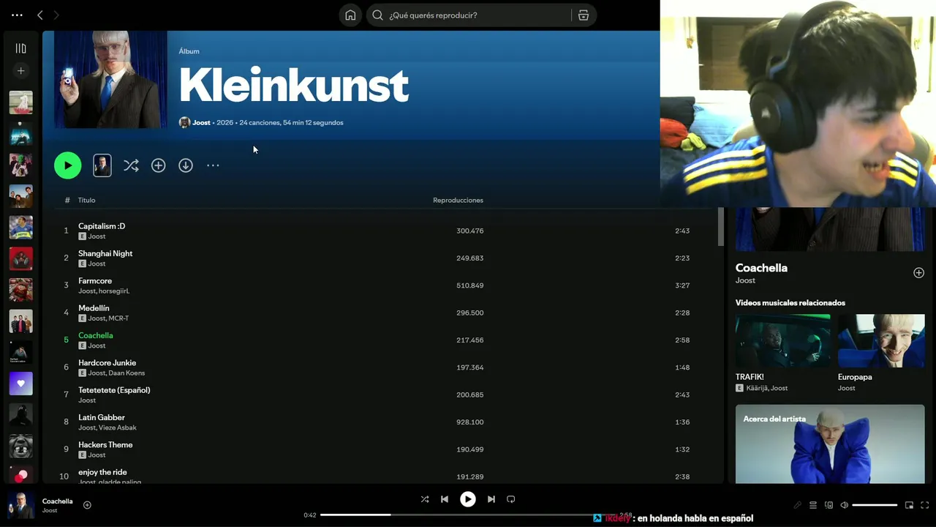Open the play queue icon
The height and width of the screenshot is (527, 936).
813,505
